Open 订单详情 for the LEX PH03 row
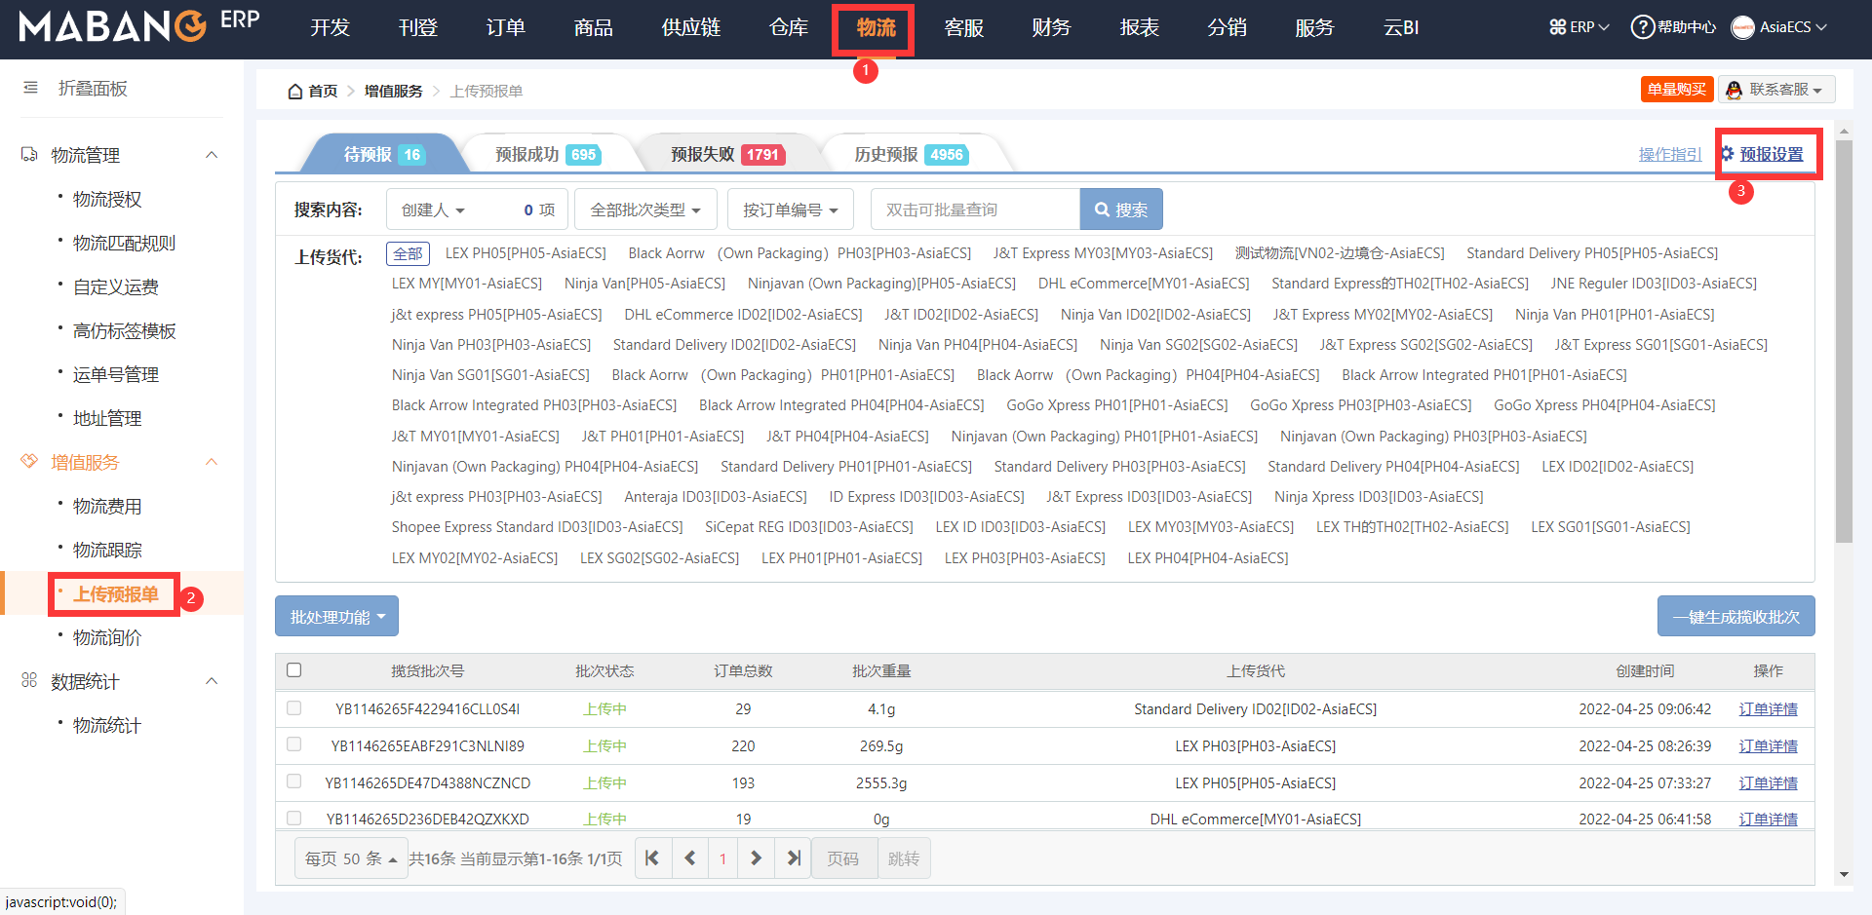 1768,745
